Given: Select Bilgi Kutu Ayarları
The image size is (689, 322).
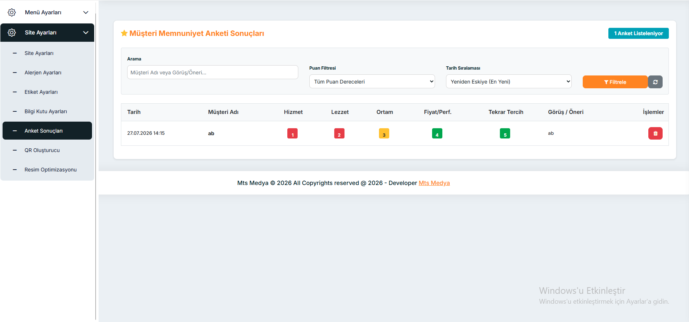Looking at the screenshot, I should coord(47,111).
